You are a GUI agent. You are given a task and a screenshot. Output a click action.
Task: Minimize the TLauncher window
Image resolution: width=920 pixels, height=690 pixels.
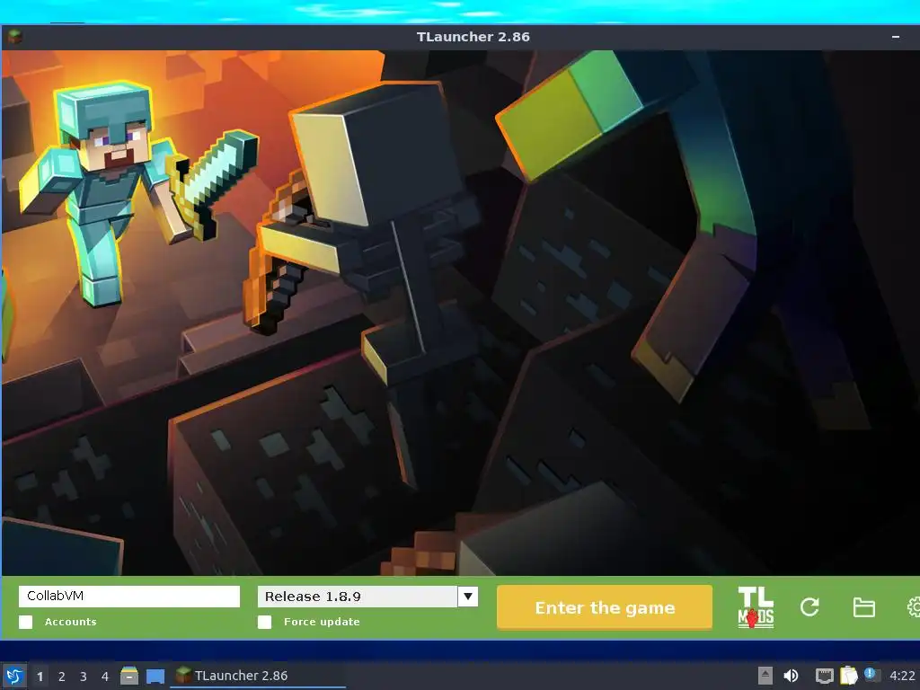pos(896,37)
